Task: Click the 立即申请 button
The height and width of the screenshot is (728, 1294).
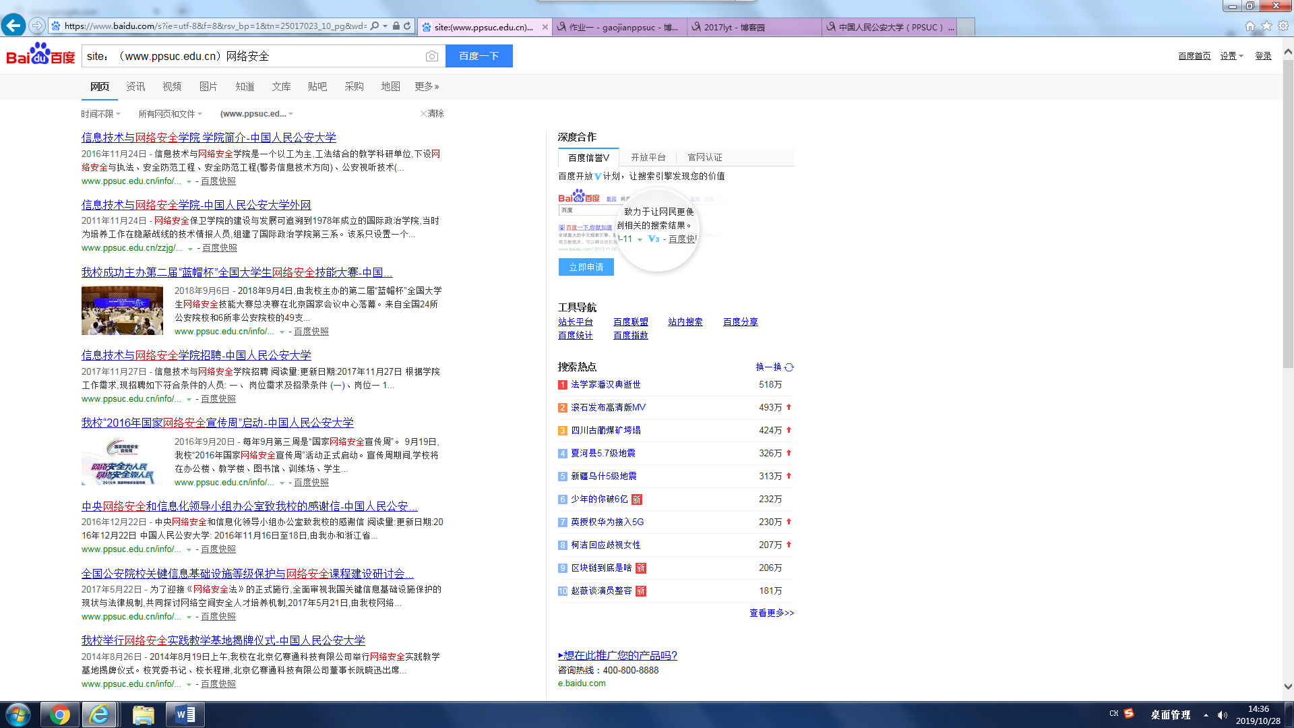Action: [586, 267]
